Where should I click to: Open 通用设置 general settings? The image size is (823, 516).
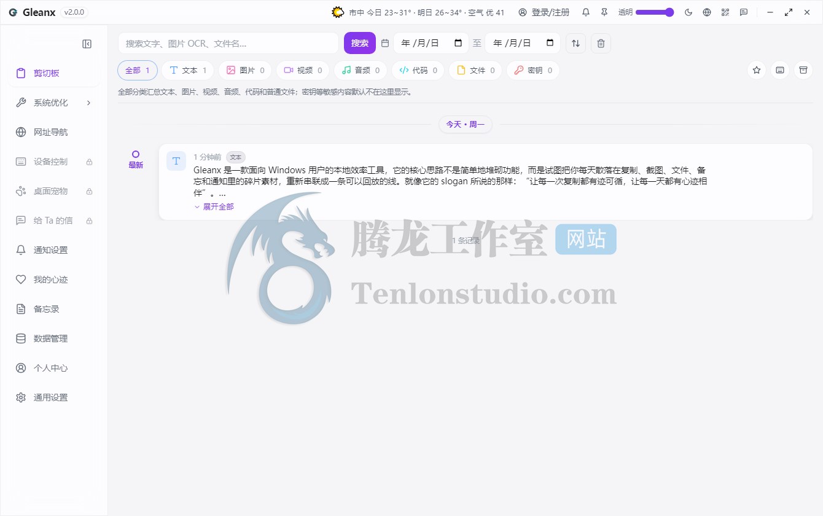54,397
